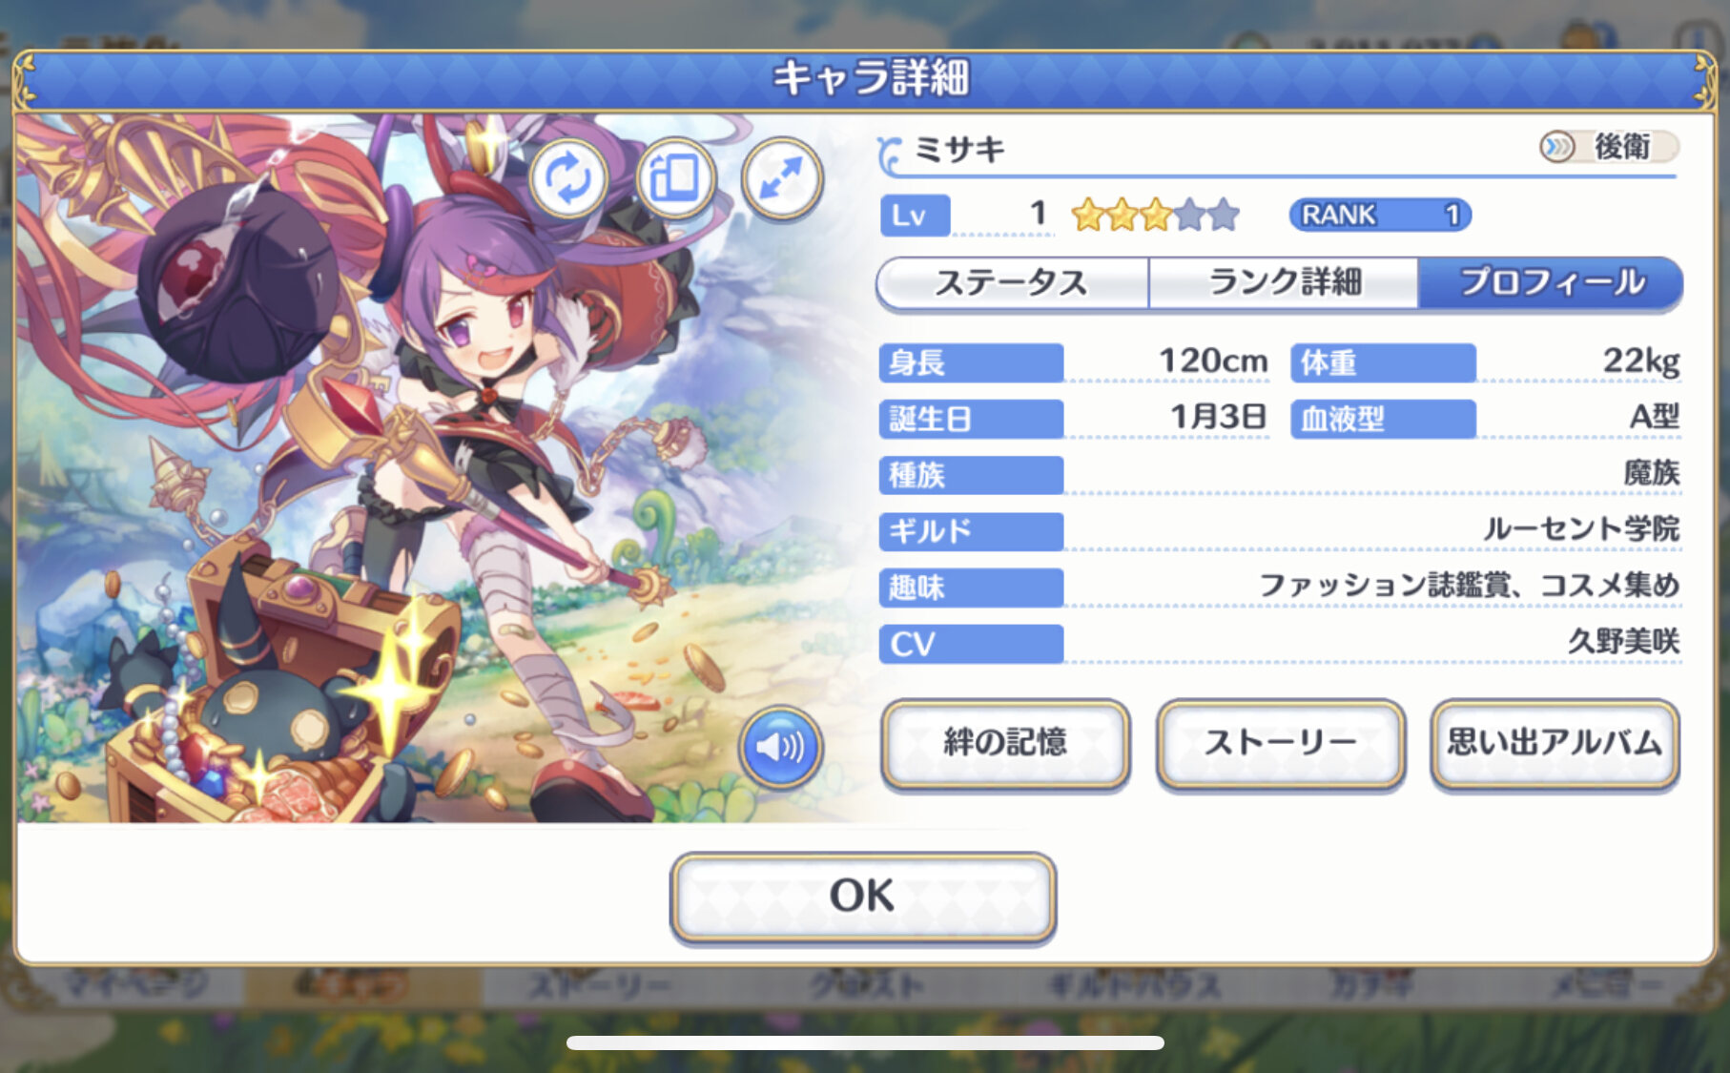This screenshot has height=1073, width=1730.
Task: Open the ストーリー button
Action: (x=1281, y=743)
